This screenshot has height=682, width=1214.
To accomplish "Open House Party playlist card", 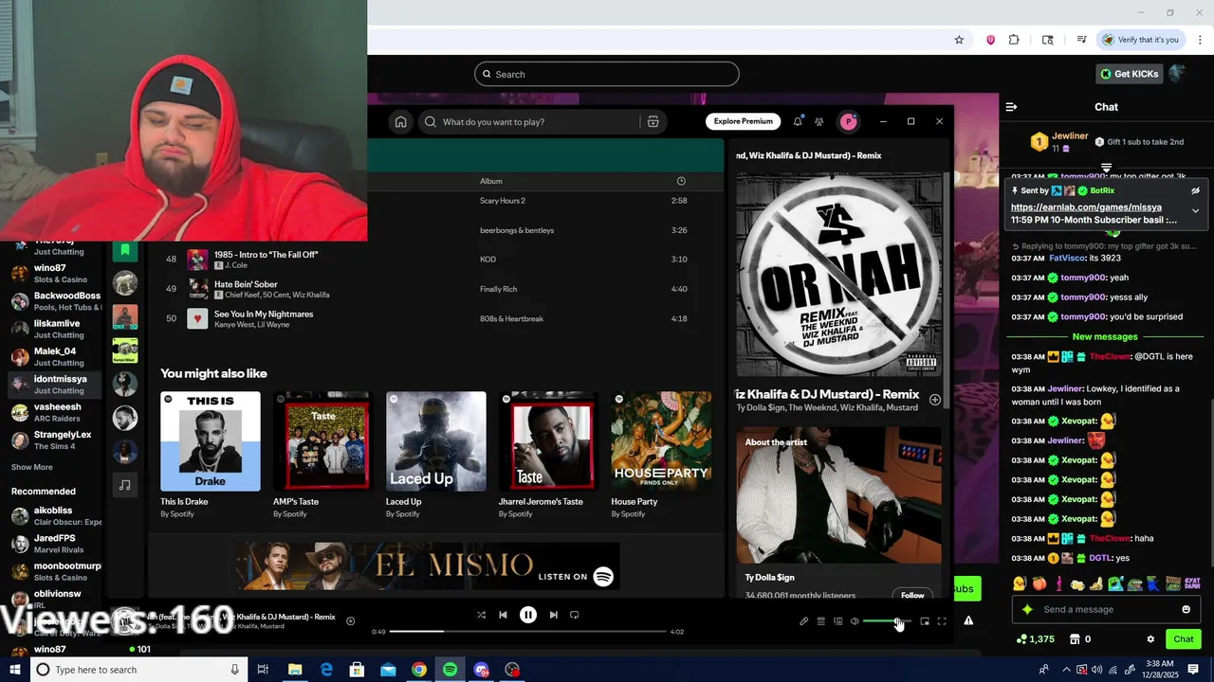I will (x=662, y=455).
